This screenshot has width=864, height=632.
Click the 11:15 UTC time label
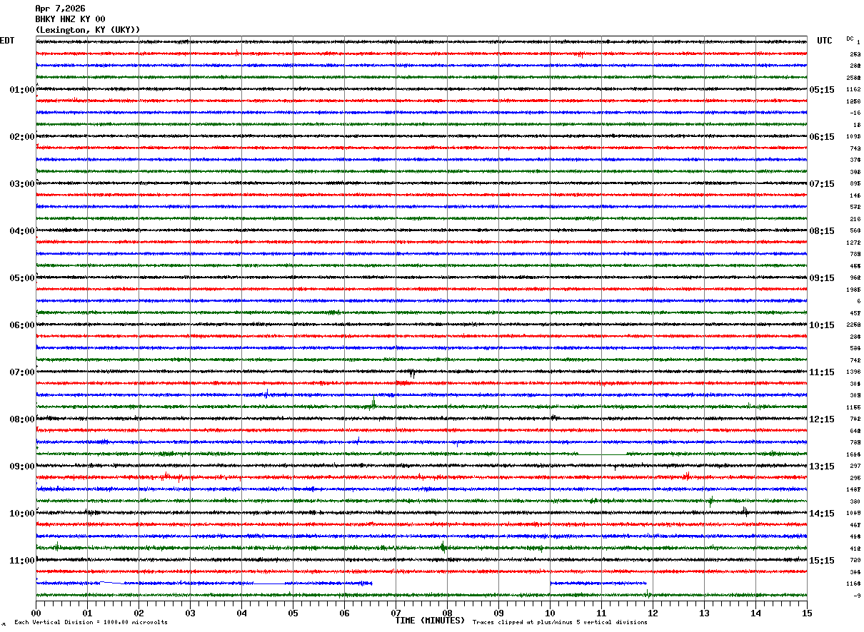(822, 372)
